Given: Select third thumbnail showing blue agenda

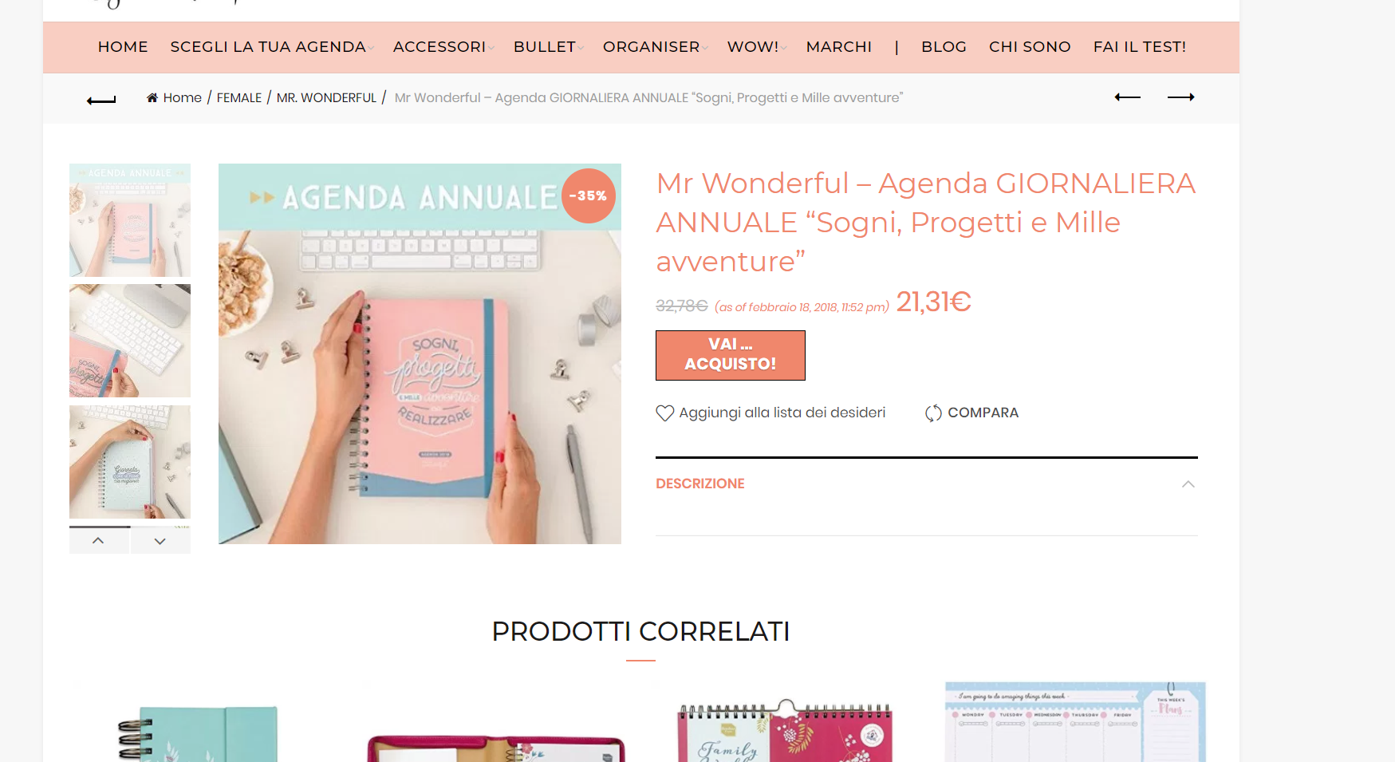Looking at the screenshot, I should coord(130,462).
